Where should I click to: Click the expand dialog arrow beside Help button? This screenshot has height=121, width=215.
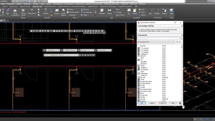coord(180,103)
